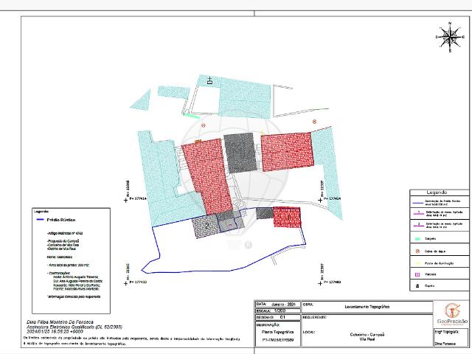Click the lower left coordinate cross marker

[x=126, y=283]
